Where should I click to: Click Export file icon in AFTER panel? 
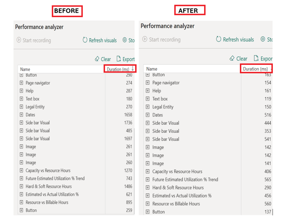point(256,58)
